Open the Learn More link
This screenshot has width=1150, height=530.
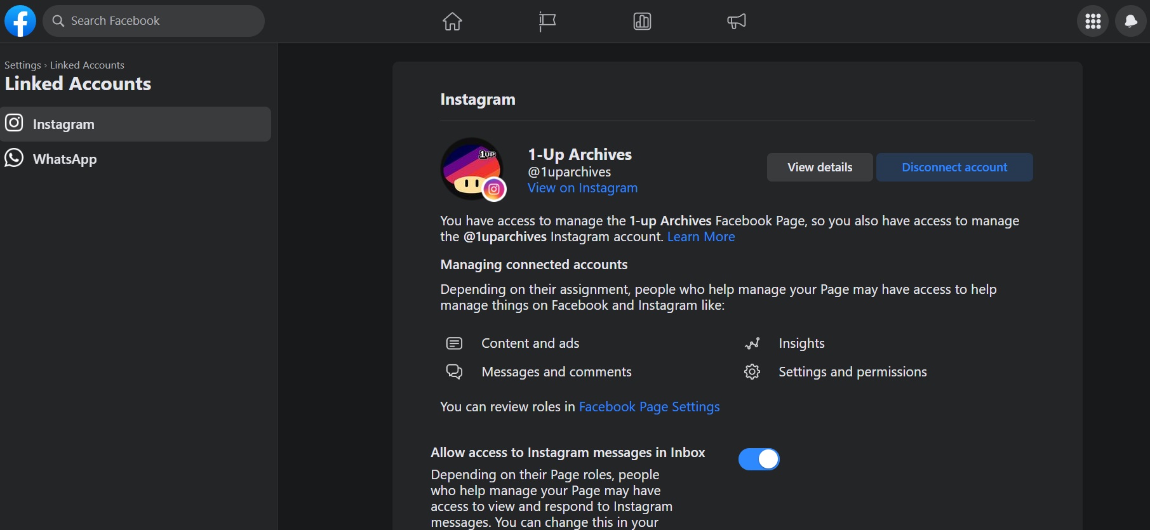pos(701,237)
